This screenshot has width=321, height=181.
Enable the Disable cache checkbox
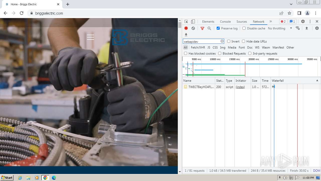click(244, 28)
